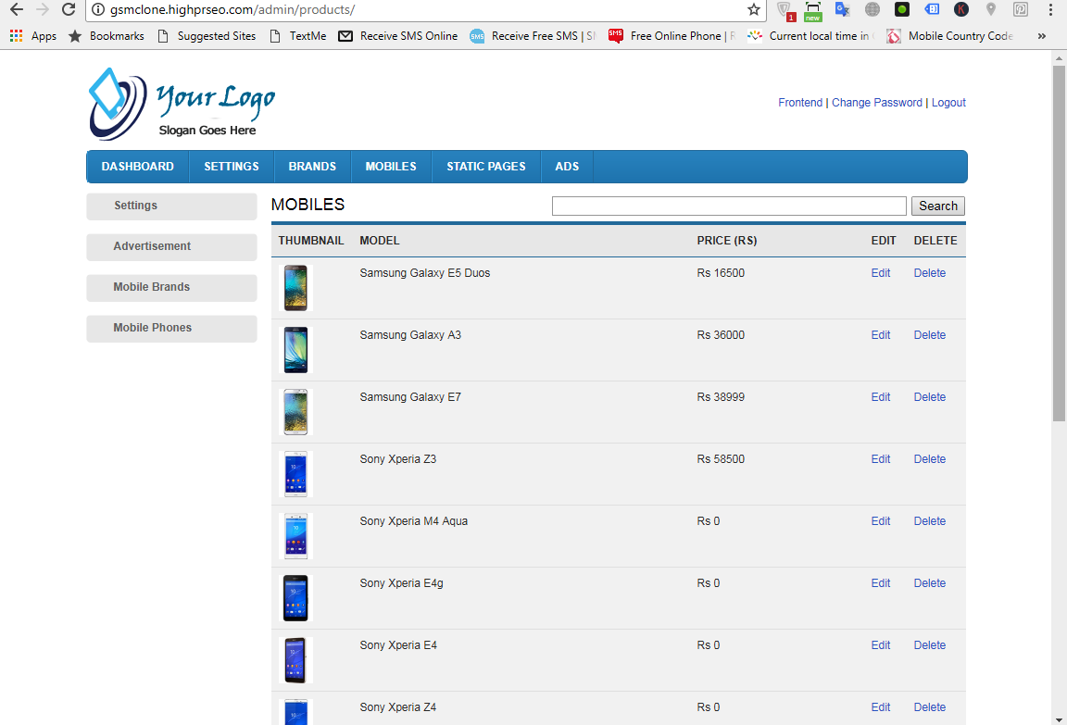Click the Sony Xperia M4 Aqua thumbnail
The height and width of the screenshot is (725, 1067).
pyautogui.click(x=295, y=536)
